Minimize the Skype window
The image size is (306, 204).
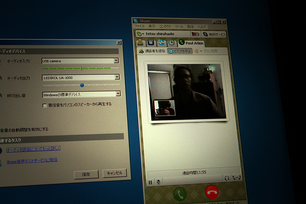(x=214, y=22)
